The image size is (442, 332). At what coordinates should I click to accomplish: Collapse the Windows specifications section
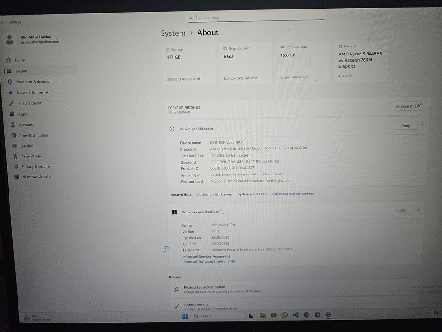tap(418, 210)
